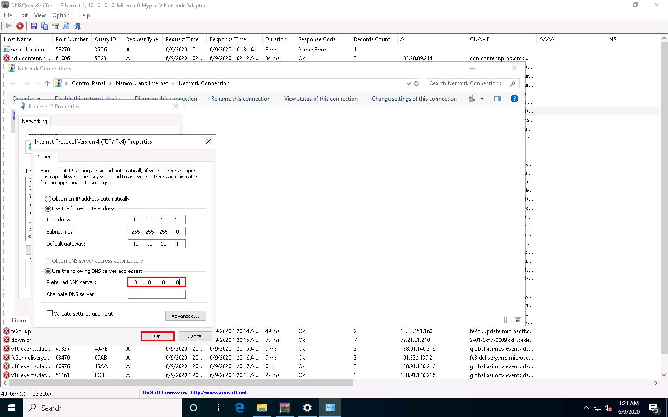Open the change view dropdown arrow
Screen dimensions: 668x417
pos(482,99)
